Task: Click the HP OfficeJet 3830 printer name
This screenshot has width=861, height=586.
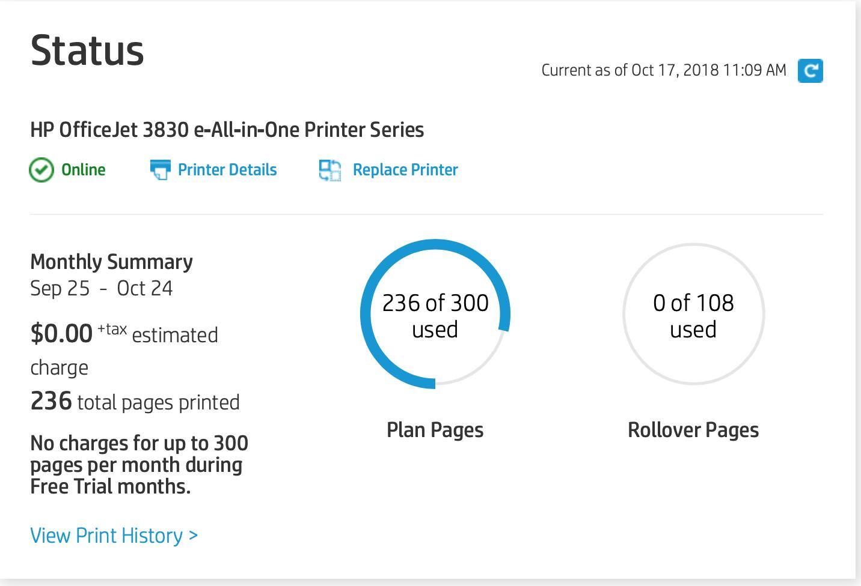Action: coord(227,130)
